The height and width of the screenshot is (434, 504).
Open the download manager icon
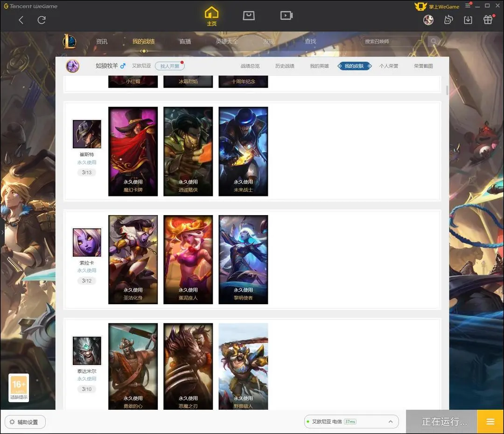pyautogui.click(x=468, y=20)
